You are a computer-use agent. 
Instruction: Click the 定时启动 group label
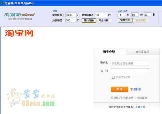[122, 11]
